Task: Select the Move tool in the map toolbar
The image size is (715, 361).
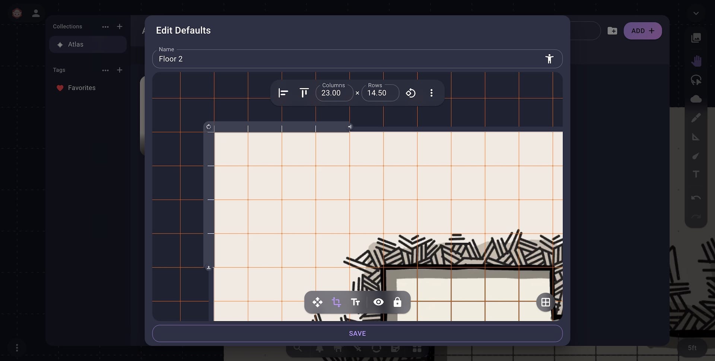Action: click(317, 302)
